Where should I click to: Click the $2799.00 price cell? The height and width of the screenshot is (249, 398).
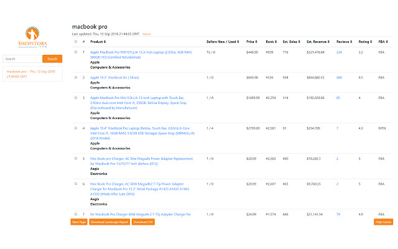coord(253,128)
